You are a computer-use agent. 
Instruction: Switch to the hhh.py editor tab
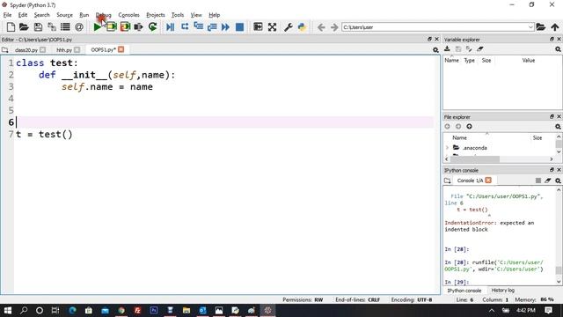[x=64, y=50]
